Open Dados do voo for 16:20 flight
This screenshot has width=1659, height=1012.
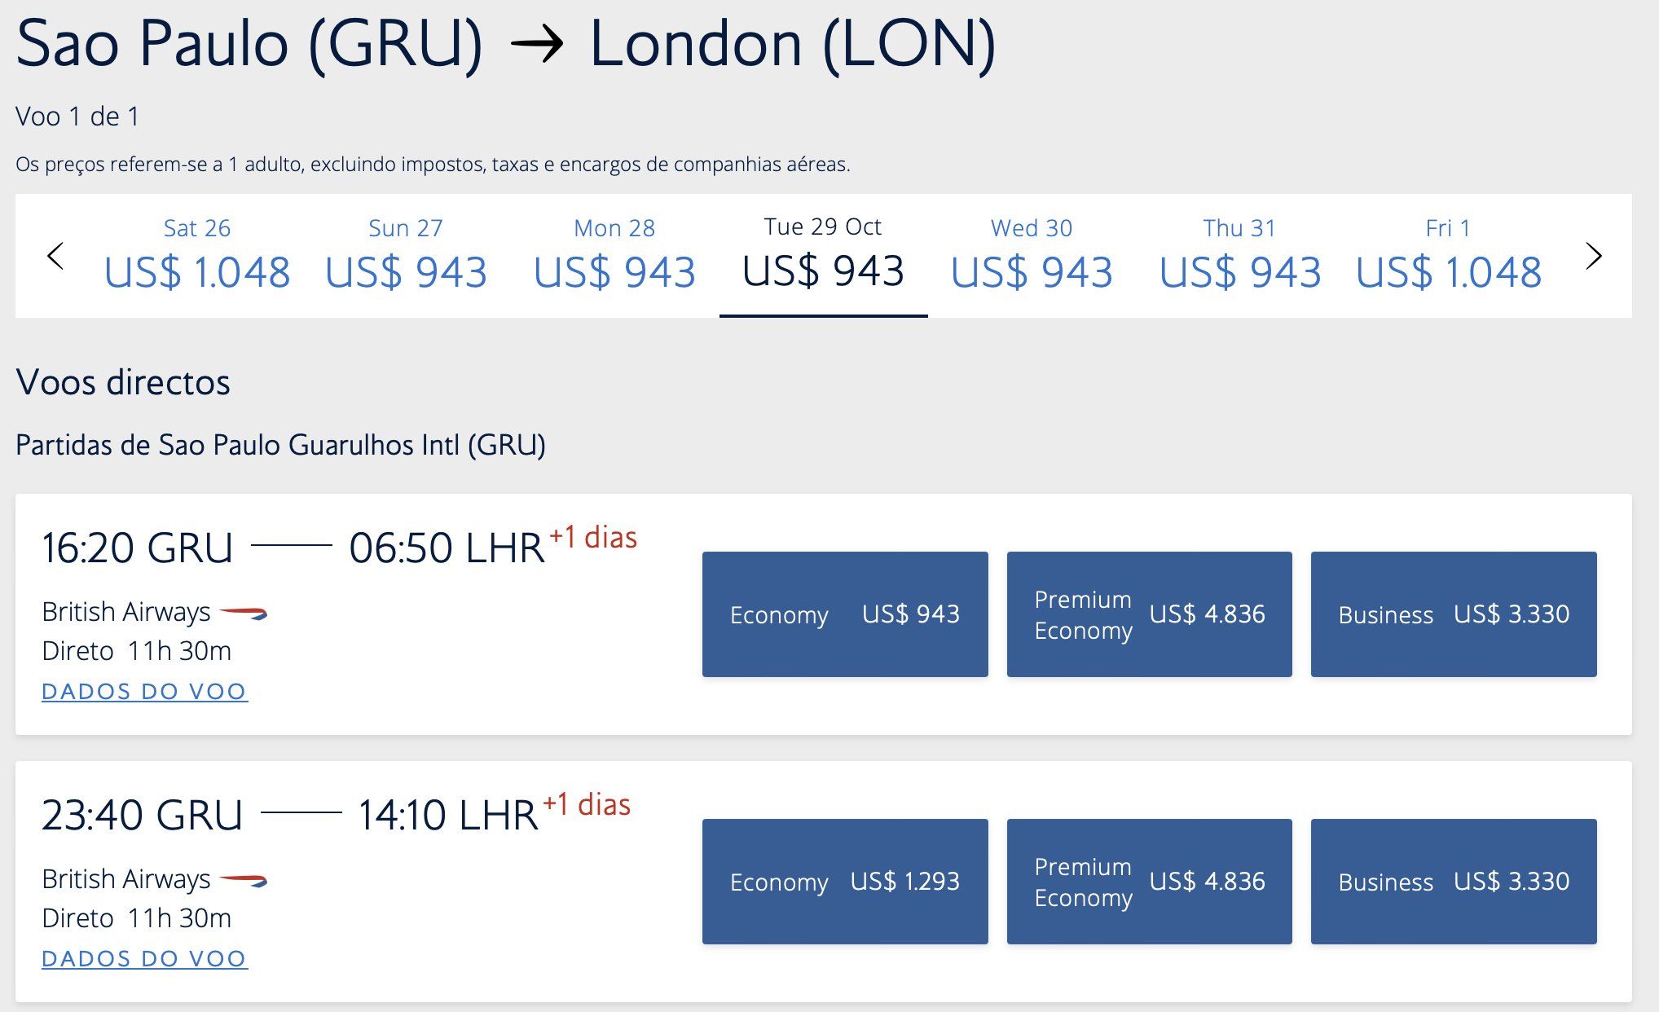[144, 692]
